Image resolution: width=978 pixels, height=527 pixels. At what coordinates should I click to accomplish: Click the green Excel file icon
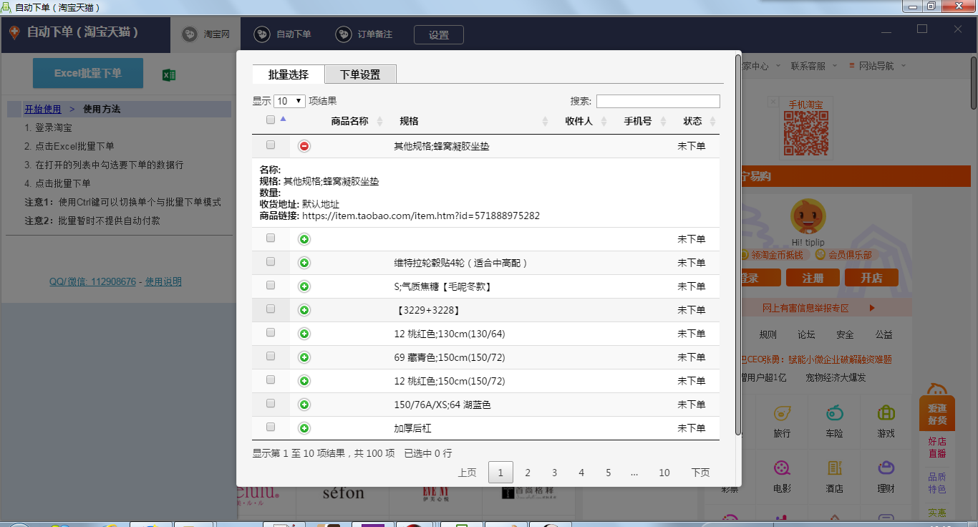point(169,74)
